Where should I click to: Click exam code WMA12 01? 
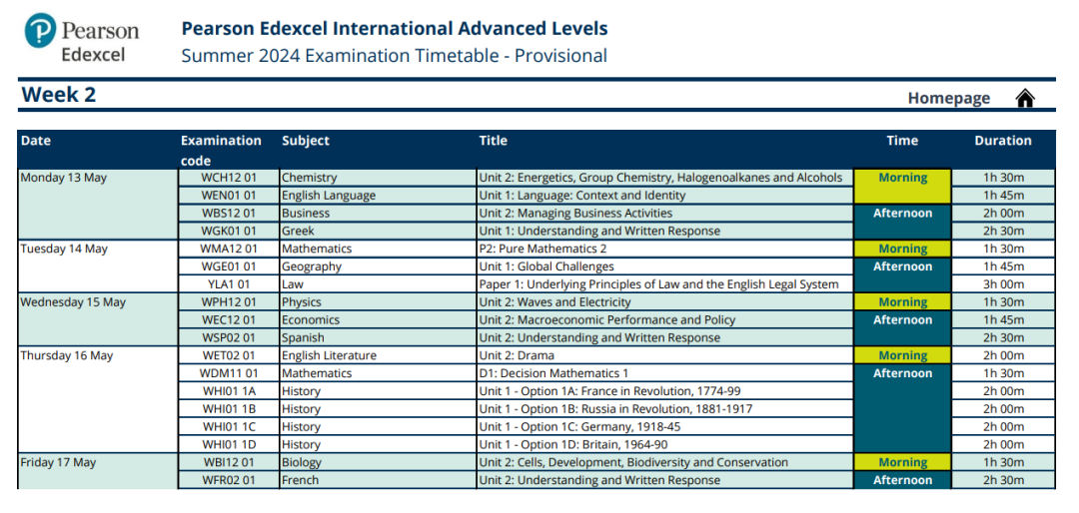click(228, 249)
